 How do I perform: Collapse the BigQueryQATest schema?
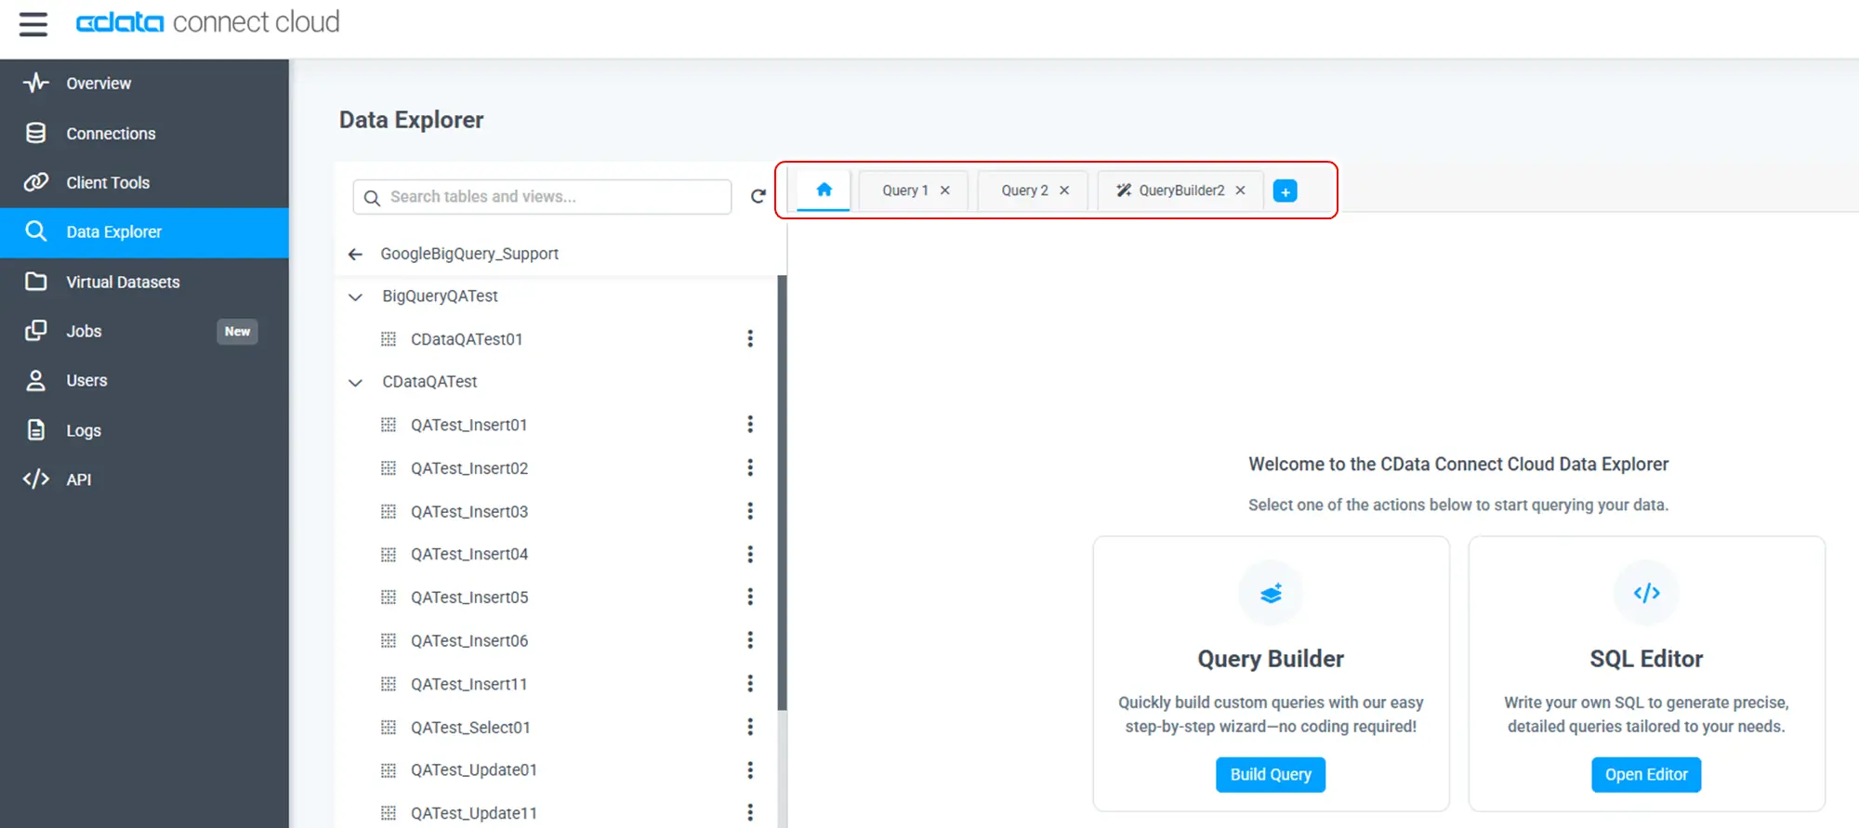click(355, 297)
